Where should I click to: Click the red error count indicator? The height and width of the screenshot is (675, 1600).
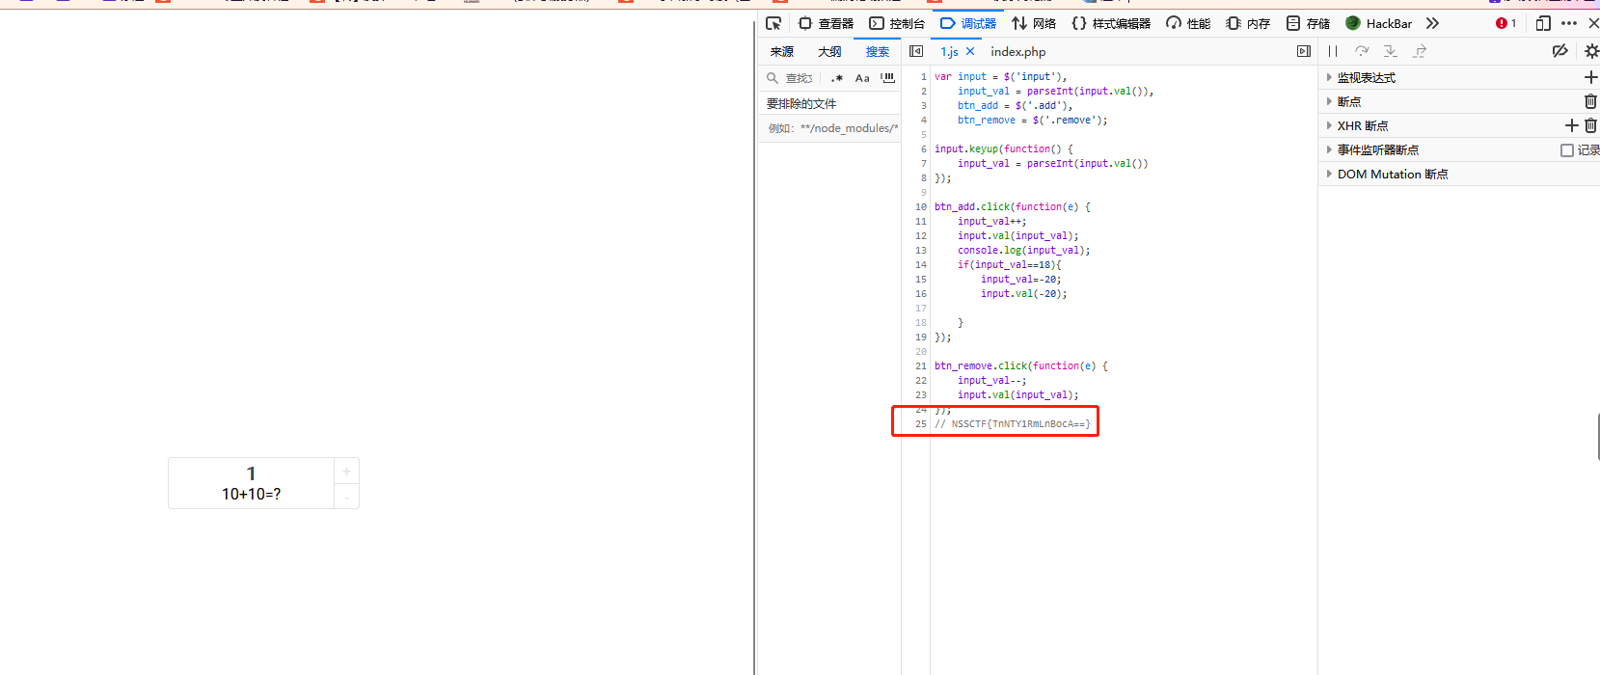pyautogui.click(x=1505, y=23)
